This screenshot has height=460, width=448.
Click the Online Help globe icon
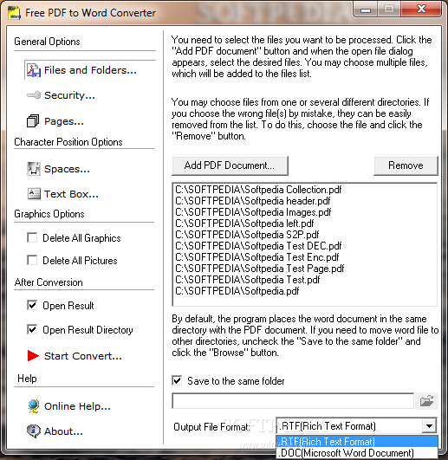tap(34, 406)
